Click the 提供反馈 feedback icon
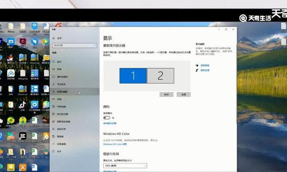The height and width of the screenshot is (172, 287). (x=197, y=70)
